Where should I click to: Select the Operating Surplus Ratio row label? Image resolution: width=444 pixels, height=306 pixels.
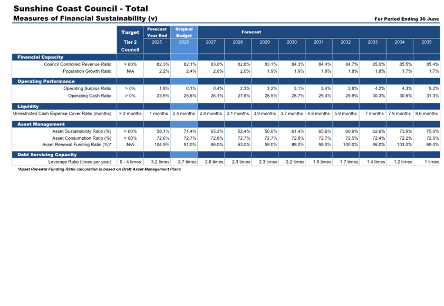(x=87, y=89)
